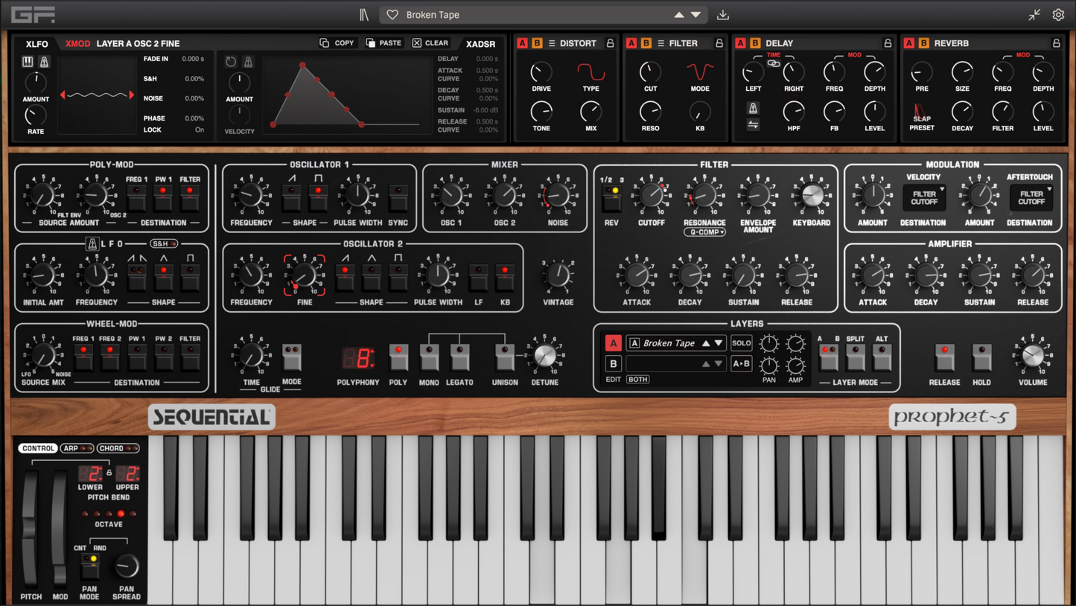
Task: Toggle the HOLD switch
Action: [981, 357]
